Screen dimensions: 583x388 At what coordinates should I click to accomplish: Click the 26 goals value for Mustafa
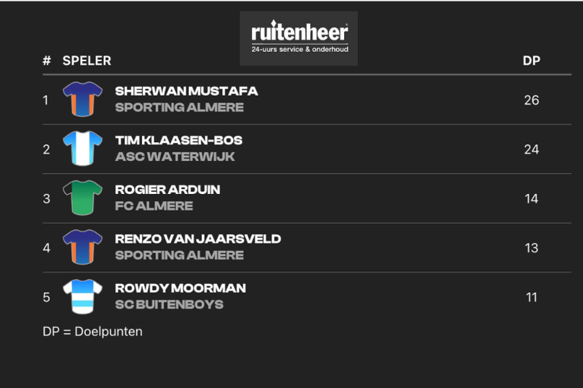532,100
